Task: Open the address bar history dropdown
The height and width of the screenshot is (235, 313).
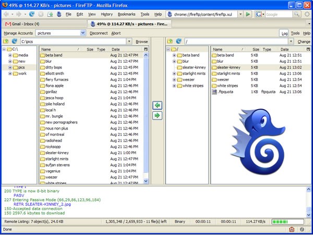Action: [240, 15]
